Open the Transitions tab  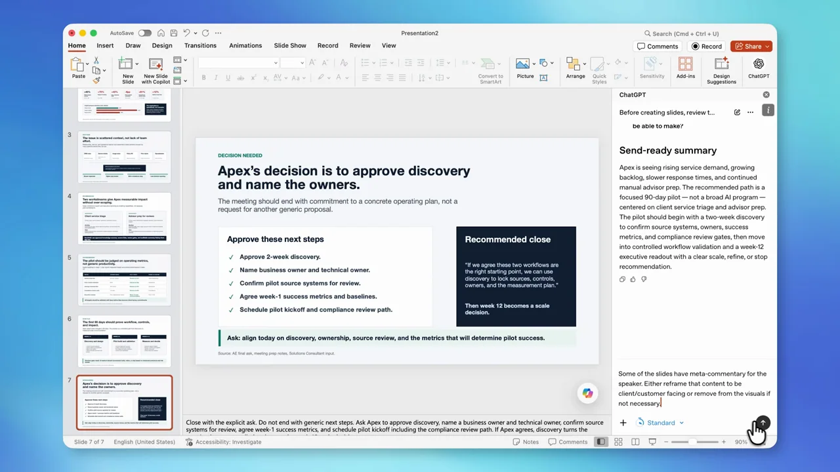[x=200, y=46]
